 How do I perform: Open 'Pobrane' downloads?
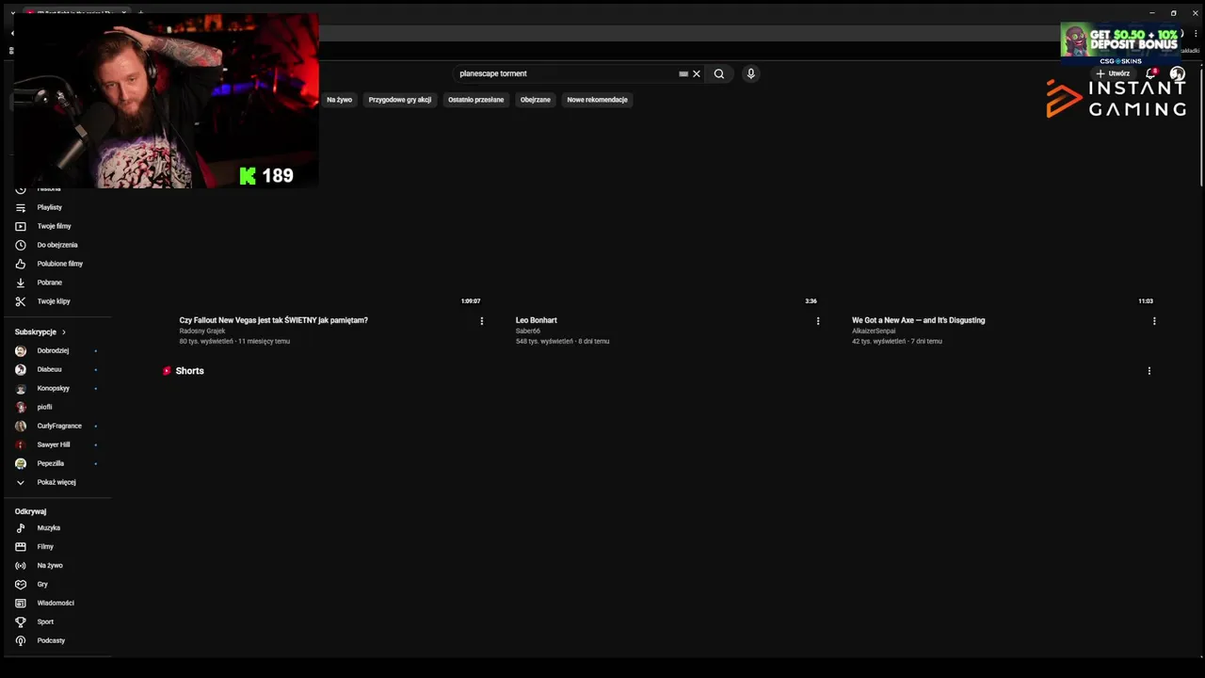[x=56, y=282]
